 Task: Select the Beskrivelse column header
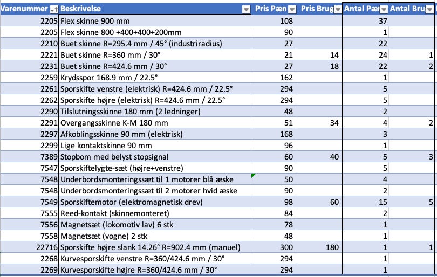(x=155, y=9)
